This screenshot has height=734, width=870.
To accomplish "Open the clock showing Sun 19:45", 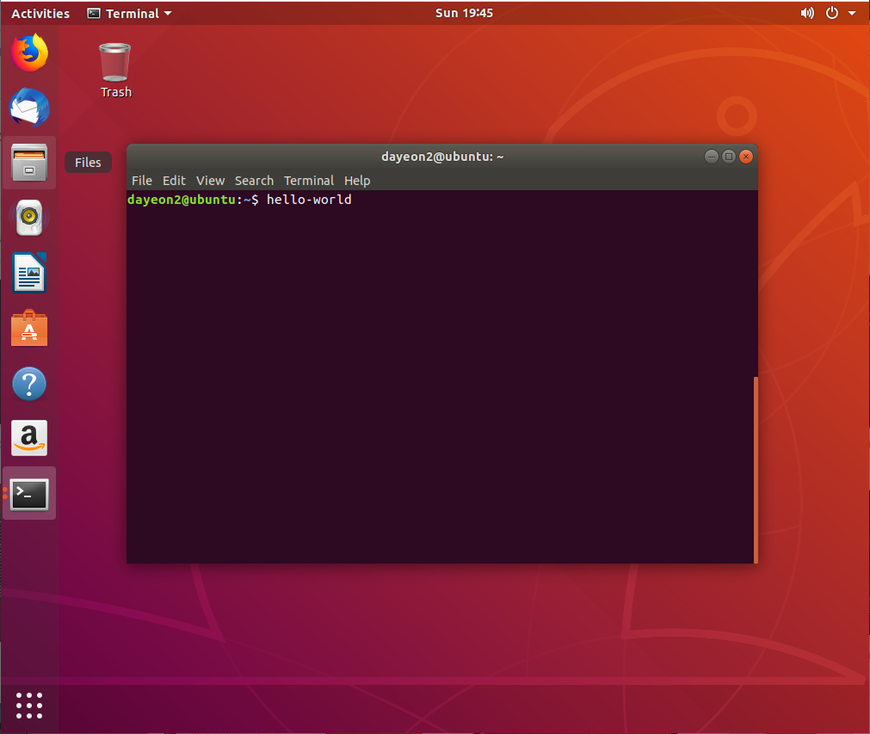I will (464, 13).
